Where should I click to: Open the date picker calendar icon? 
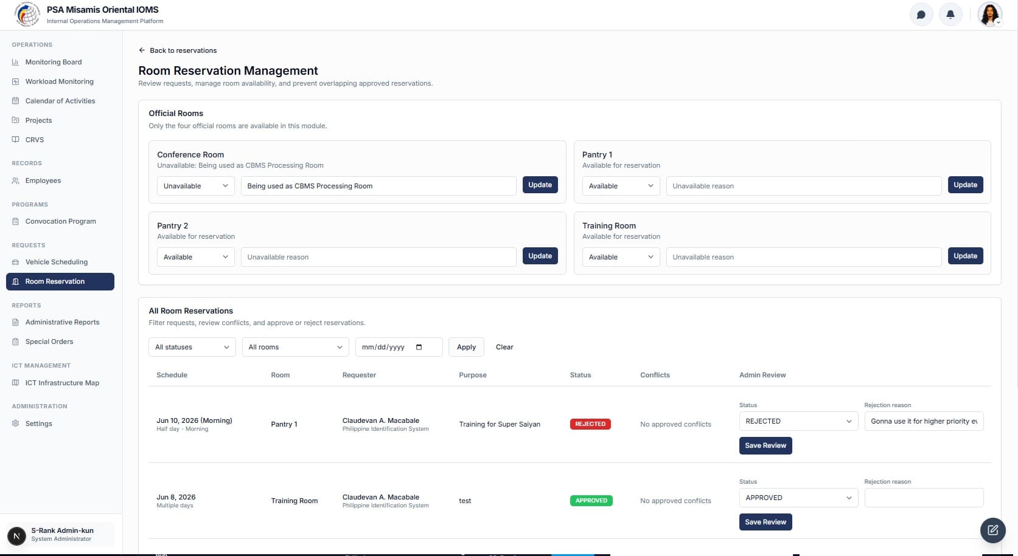(x=419, y=347)
